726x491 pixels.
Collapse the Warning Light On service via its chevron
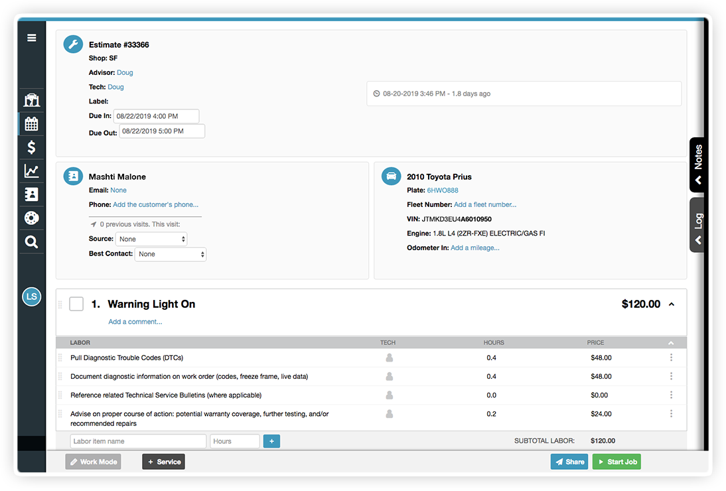click(x=671, y=303)
